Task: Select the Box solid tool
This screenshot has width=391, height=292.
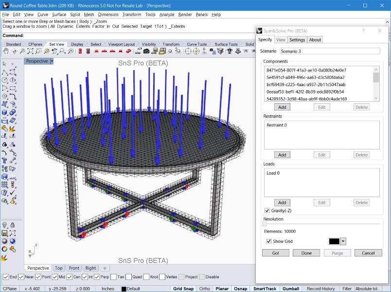Action: tap(4, 112)
